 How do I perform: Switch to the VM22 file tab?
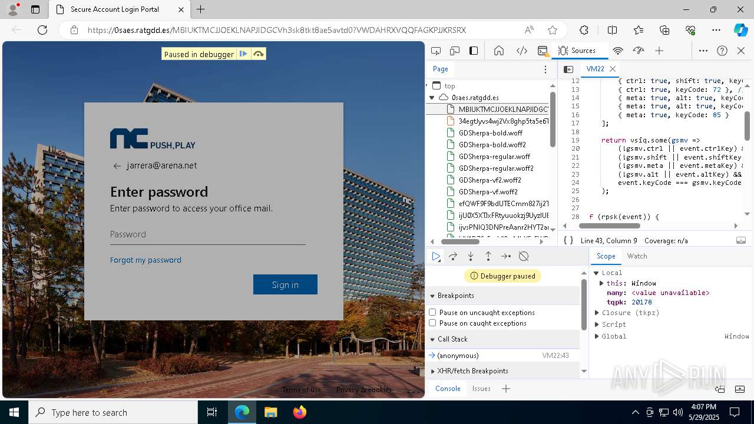(596, 69)
